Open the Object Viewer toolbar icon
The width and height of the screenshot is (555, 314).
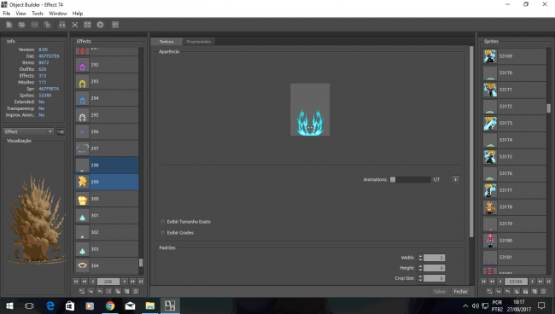(74, 25)
